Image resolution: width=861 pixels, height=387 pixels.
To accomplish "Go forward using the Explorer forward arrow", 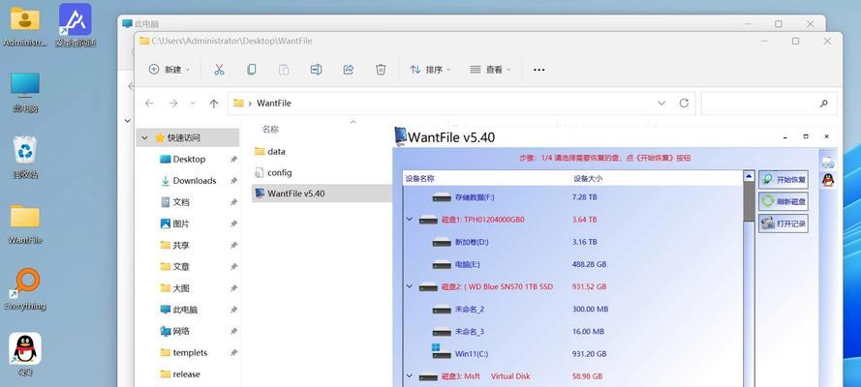I will tap(173, 104).
